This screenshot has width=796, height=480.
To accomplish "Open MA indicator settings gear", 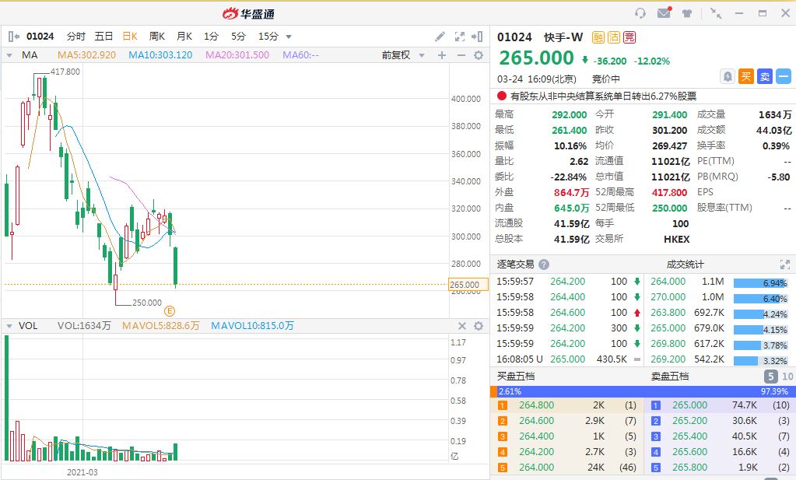I will 479,55.
